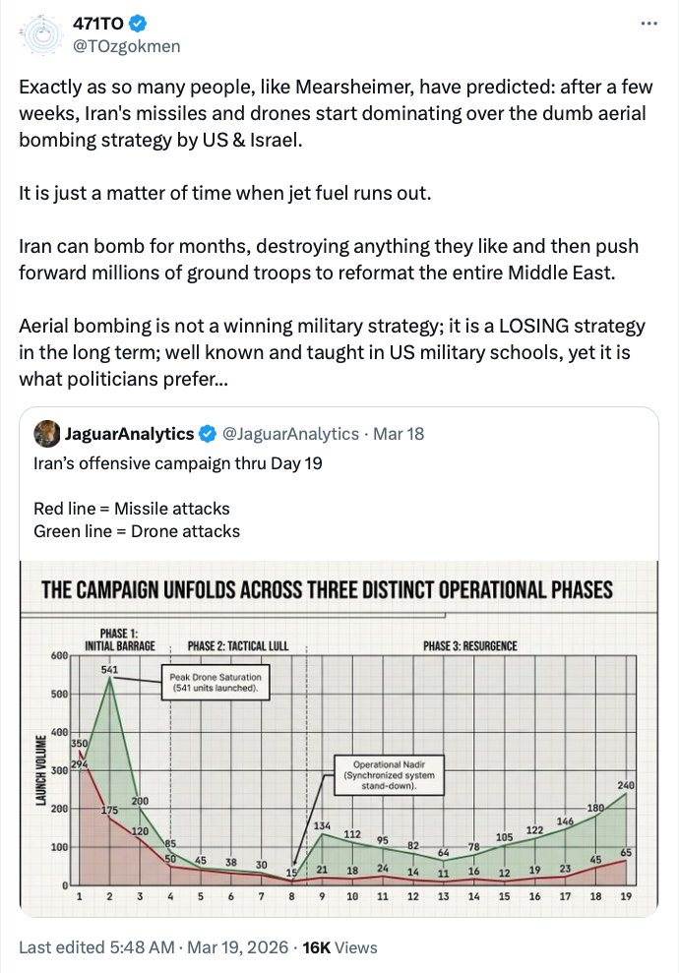This screenshot has width=679, height=973.
Task: Open the Mar 18 quoted post date
Action: click(401, 433)
